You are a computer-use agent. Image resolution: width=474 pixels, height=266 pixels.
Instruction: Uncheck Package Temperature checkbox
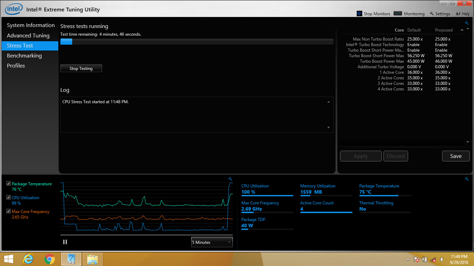9,184
